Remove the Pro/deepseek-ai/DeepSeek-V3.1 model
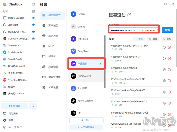Screen dimensions: 177x132 click(169, 103)
